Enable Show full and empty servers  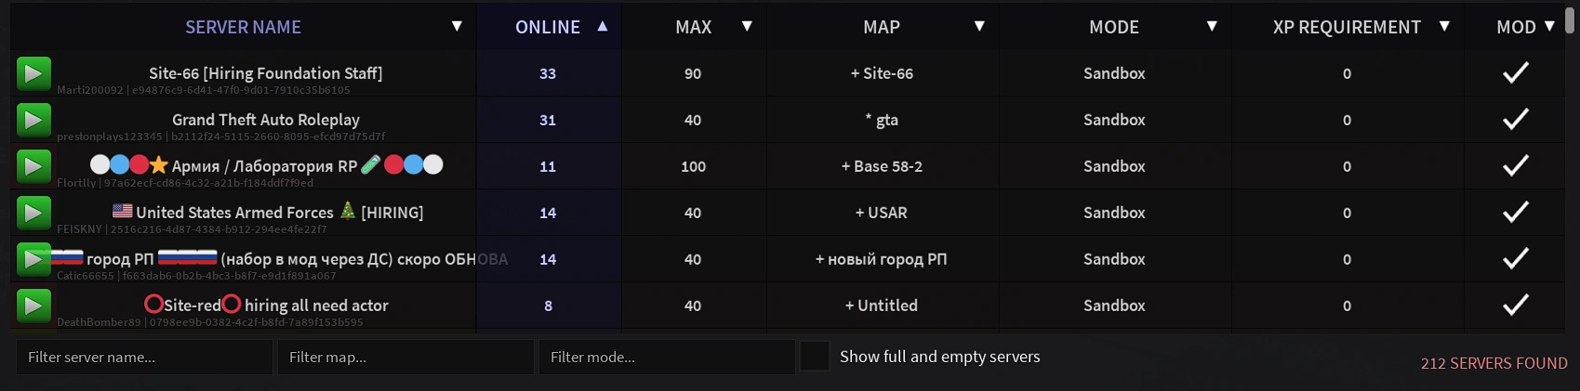click(815, 357)
